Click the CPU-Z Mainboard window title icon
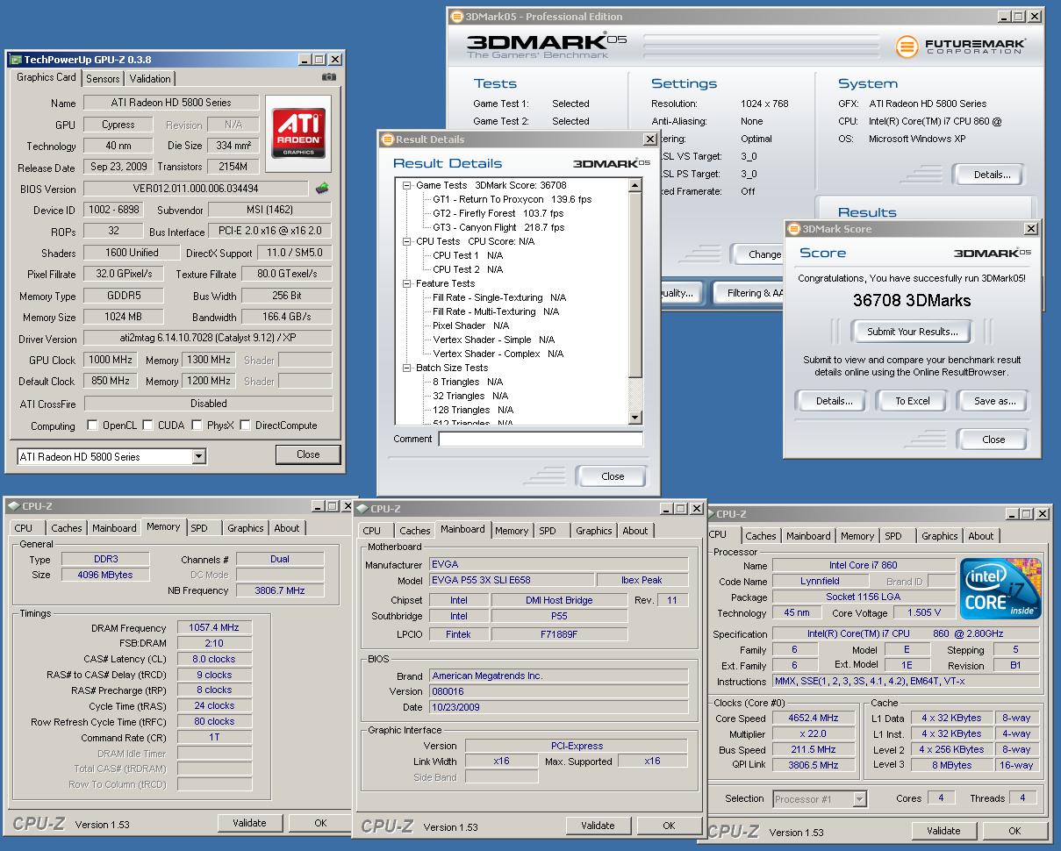Image resolution: width=1061 pixels, height=851 pixels. pos(362,508)
